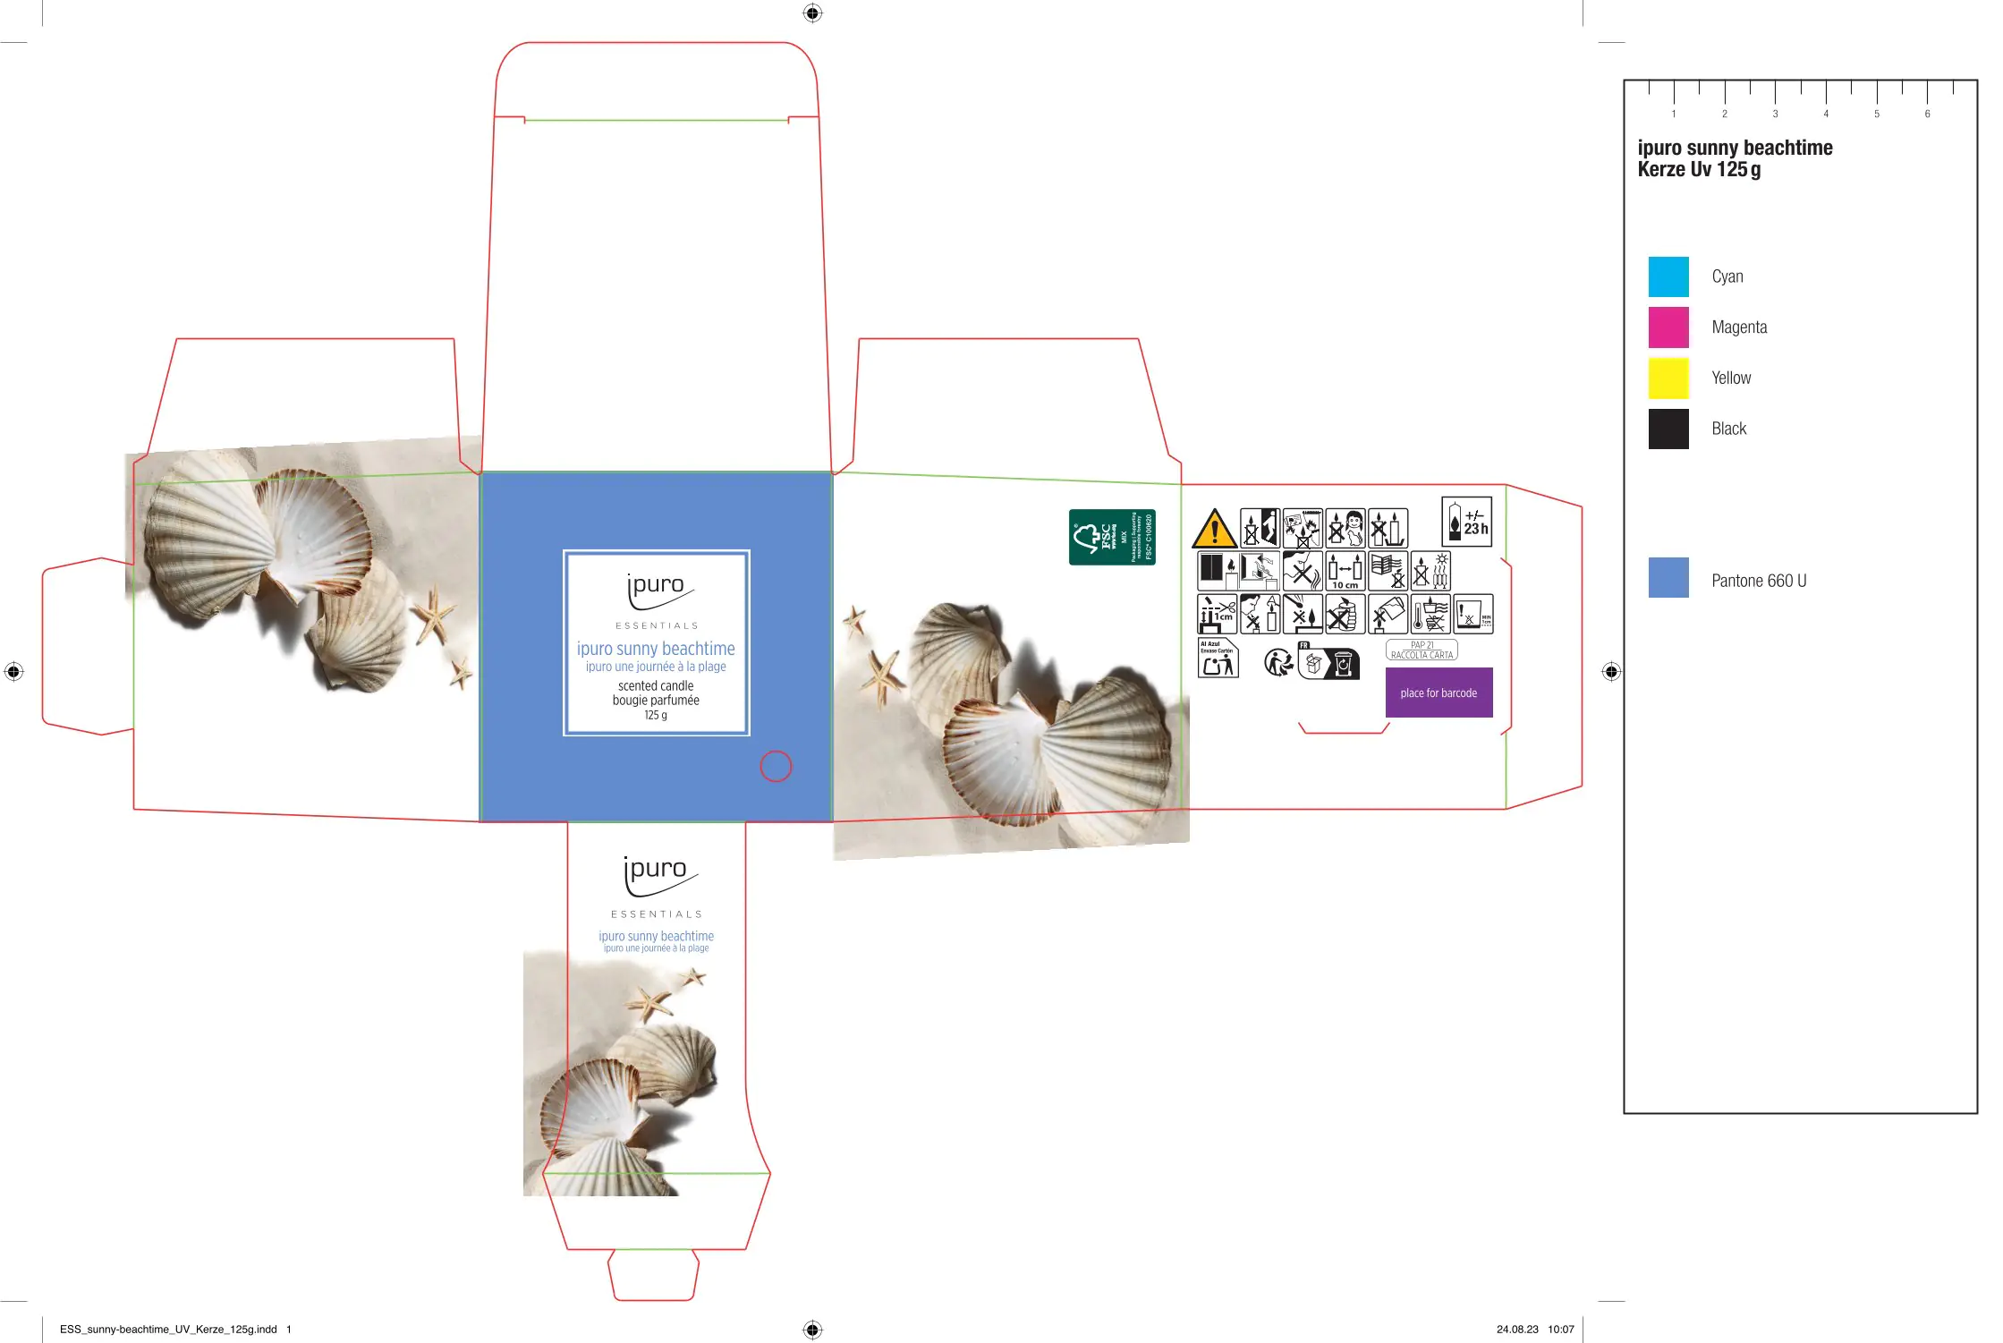Click the FR box-to-bin recycling icon
Viewport: 2003px width, 1343px height.
(x=1328, y=663)
